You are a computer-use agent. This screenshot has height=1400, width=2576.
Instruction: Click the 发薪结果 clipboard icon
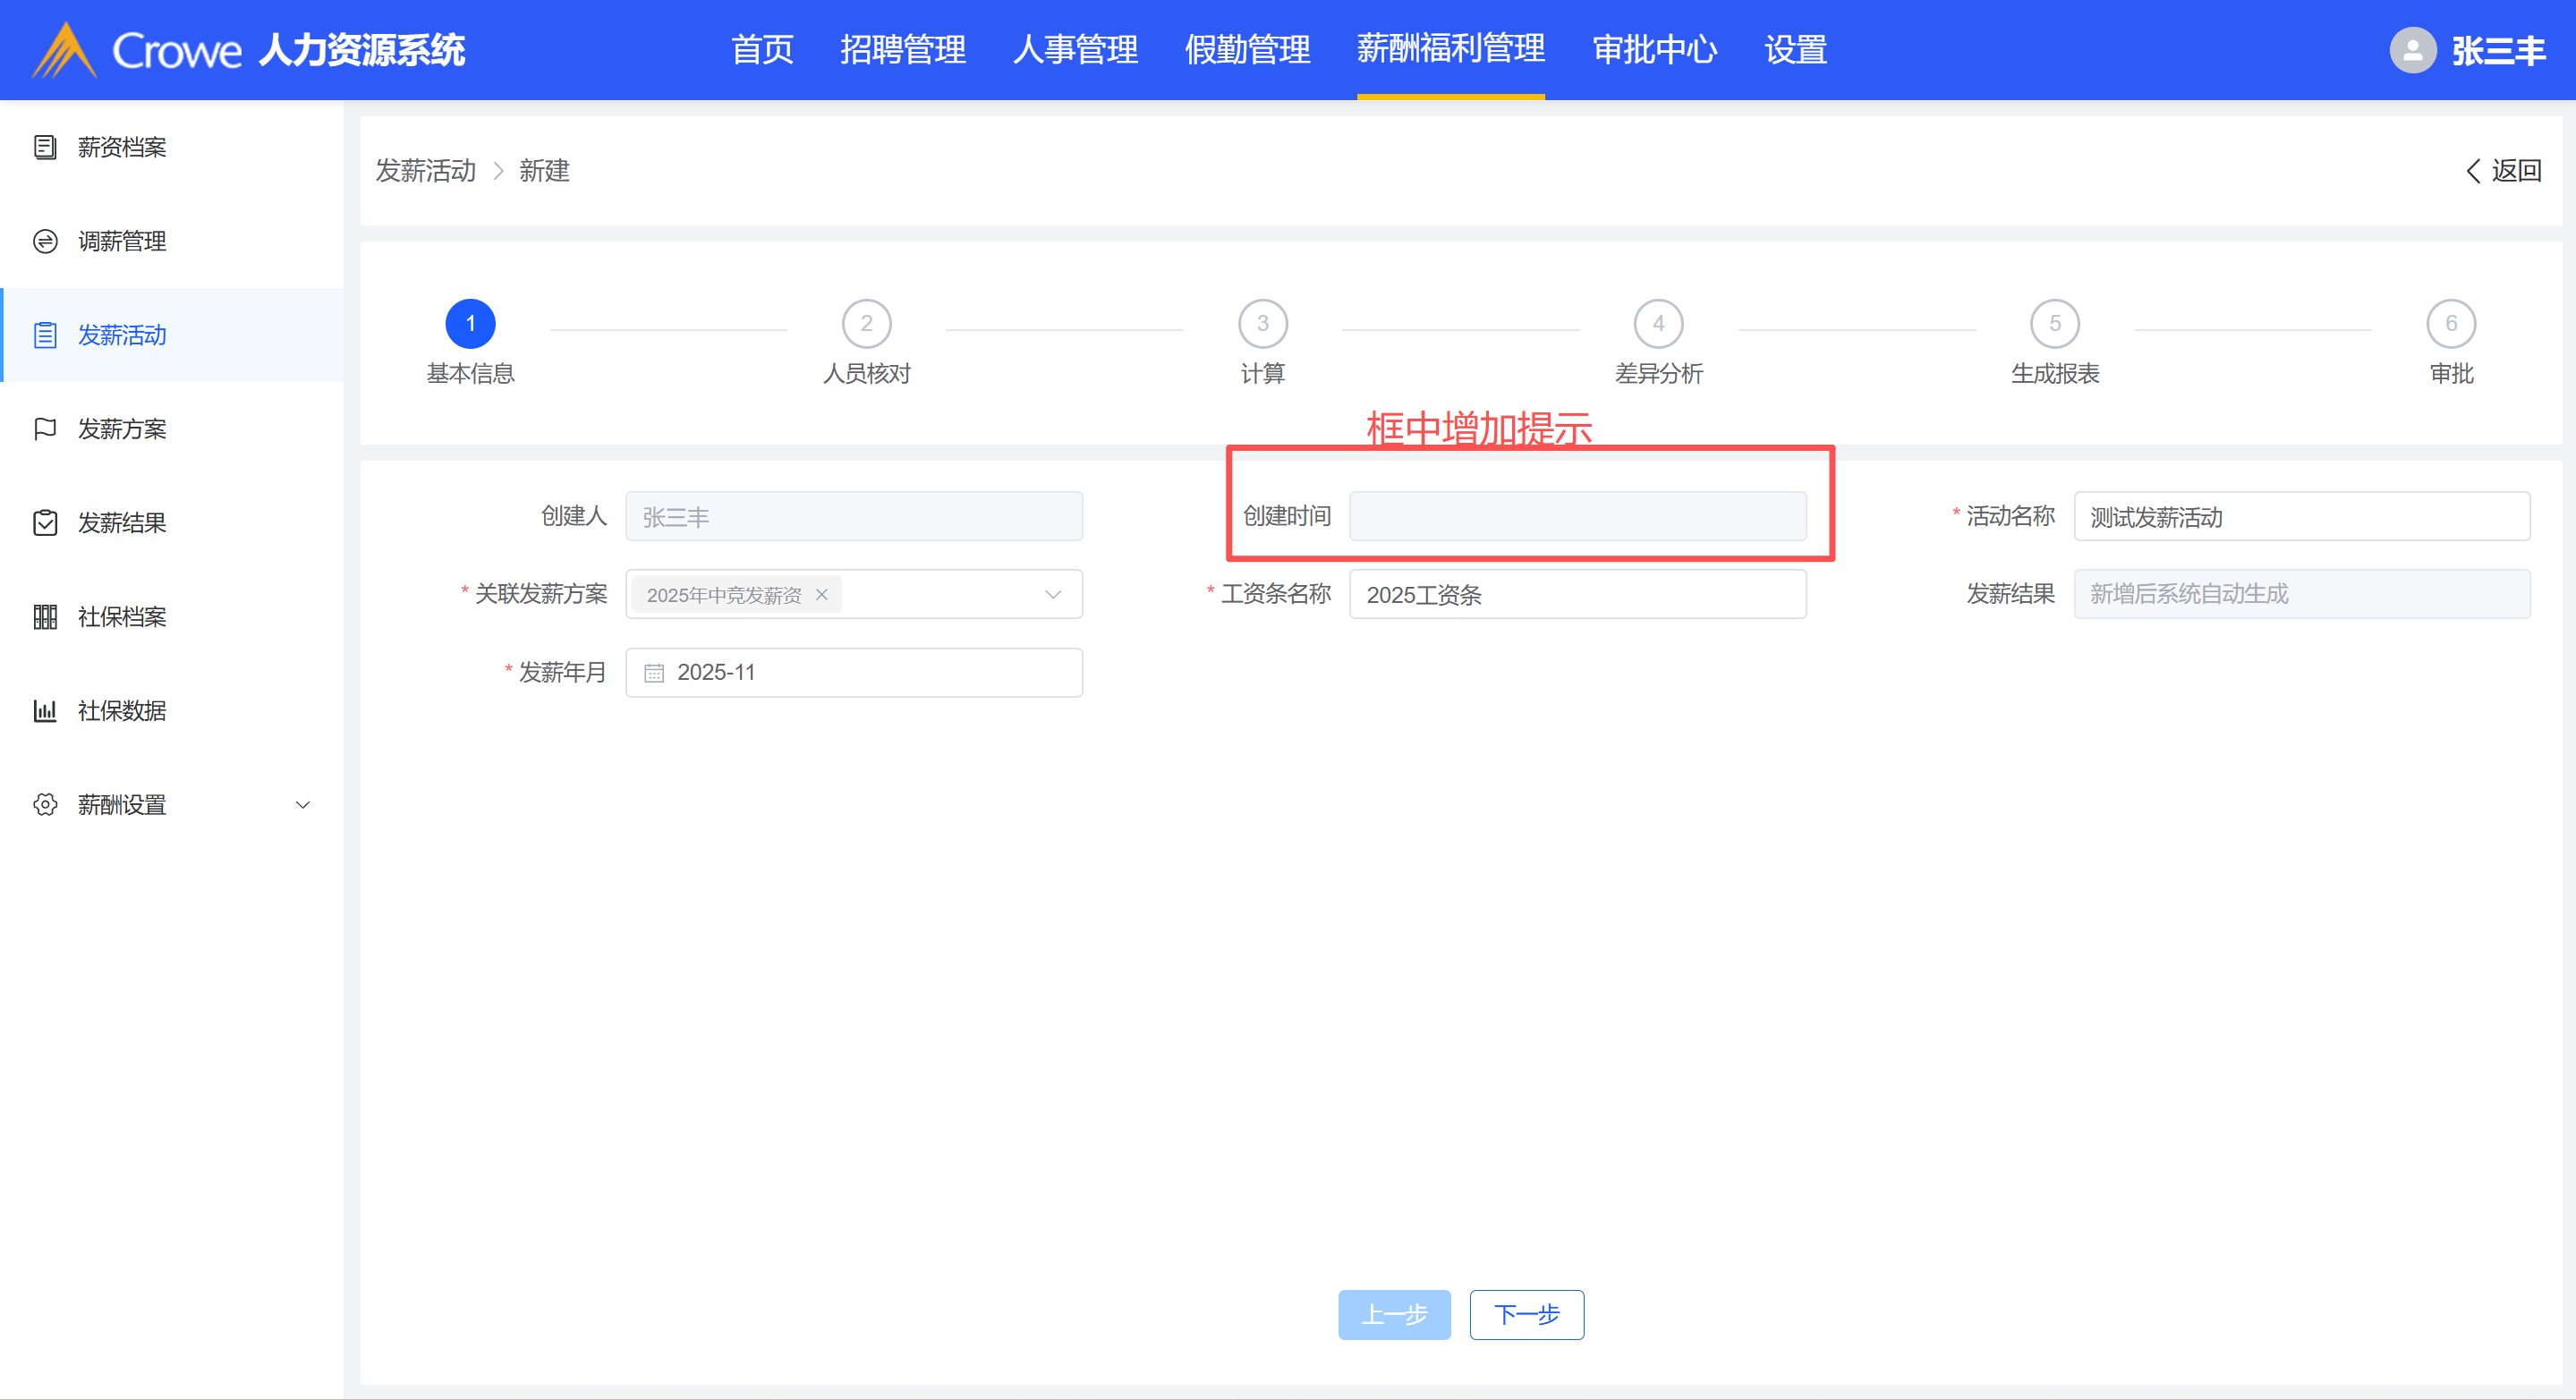click(x=45, y=523)
